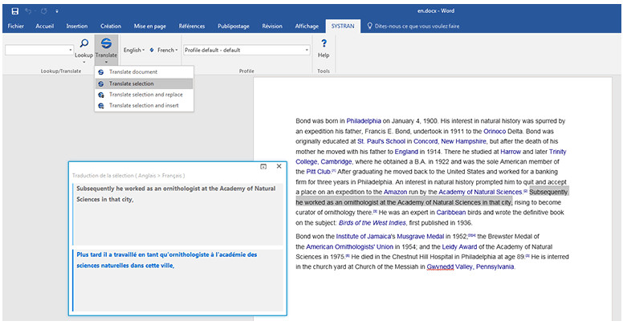Click the Lookup magnifier icon
This screenshot has width=623, height=325.
tap(84, 43)
